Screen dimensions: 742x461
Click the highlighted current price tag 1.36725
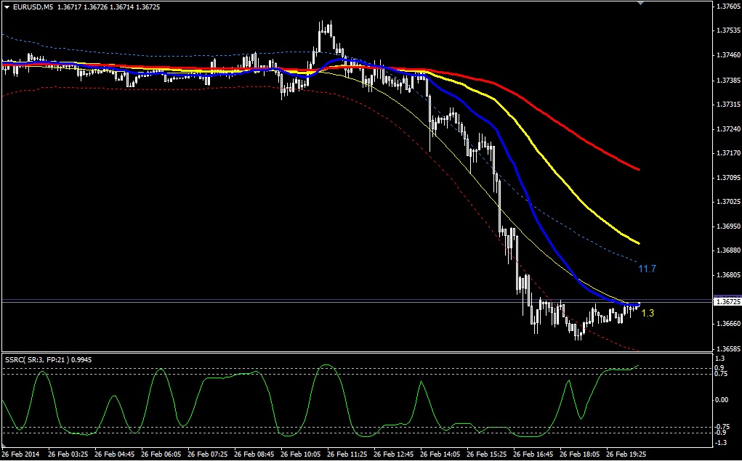pos(727,301)
